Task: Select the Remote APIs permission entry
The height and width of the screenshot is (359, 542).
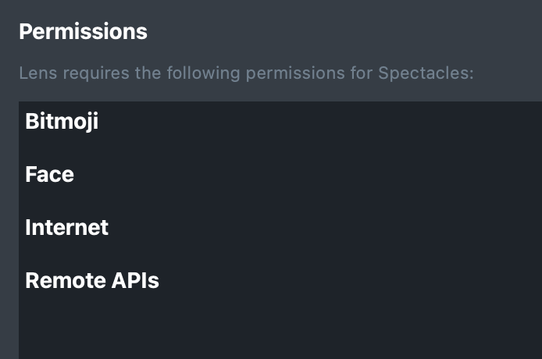Action: [92, 281]
